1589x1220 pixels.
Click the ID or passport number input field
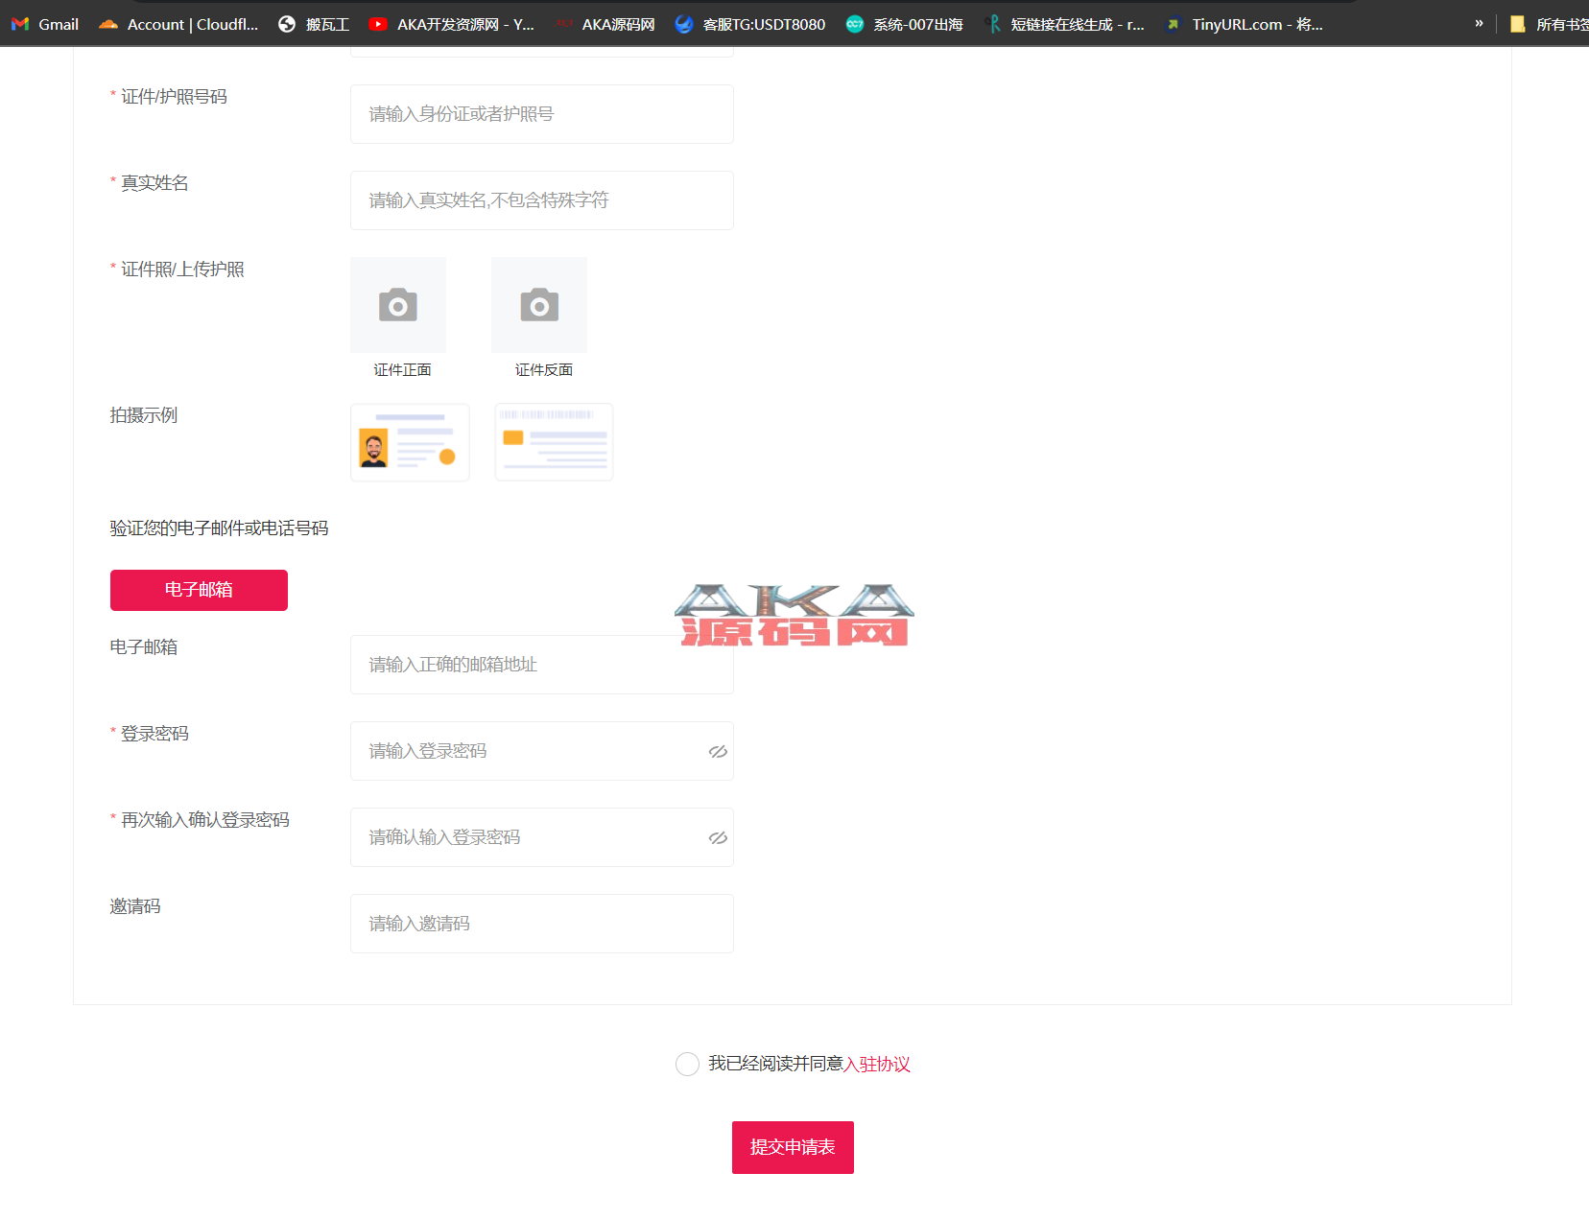542,114
